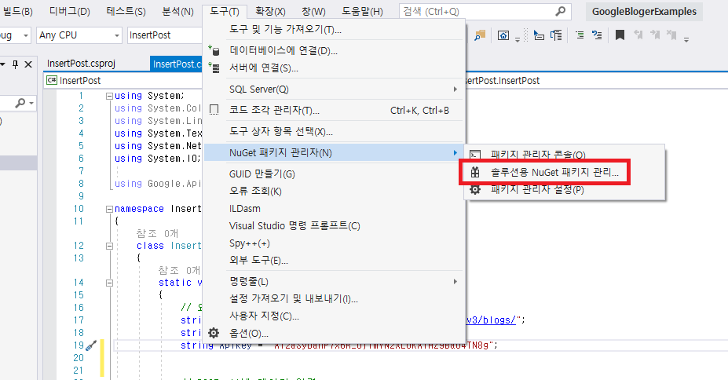Screen dimensions: 728x380
Task: Focus the Ctrl+Q search box
Action: tap(485, 12)
